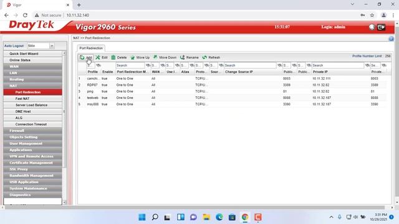Click Private IP 10.11.32.111
Image resolution: width=399 pixels, height=224 pixels.
[x=322, y=78]
